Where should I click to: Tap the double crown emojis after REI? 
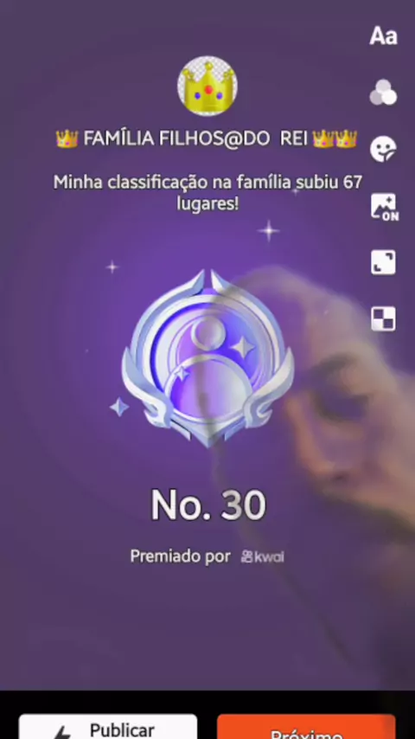point(335,139)
